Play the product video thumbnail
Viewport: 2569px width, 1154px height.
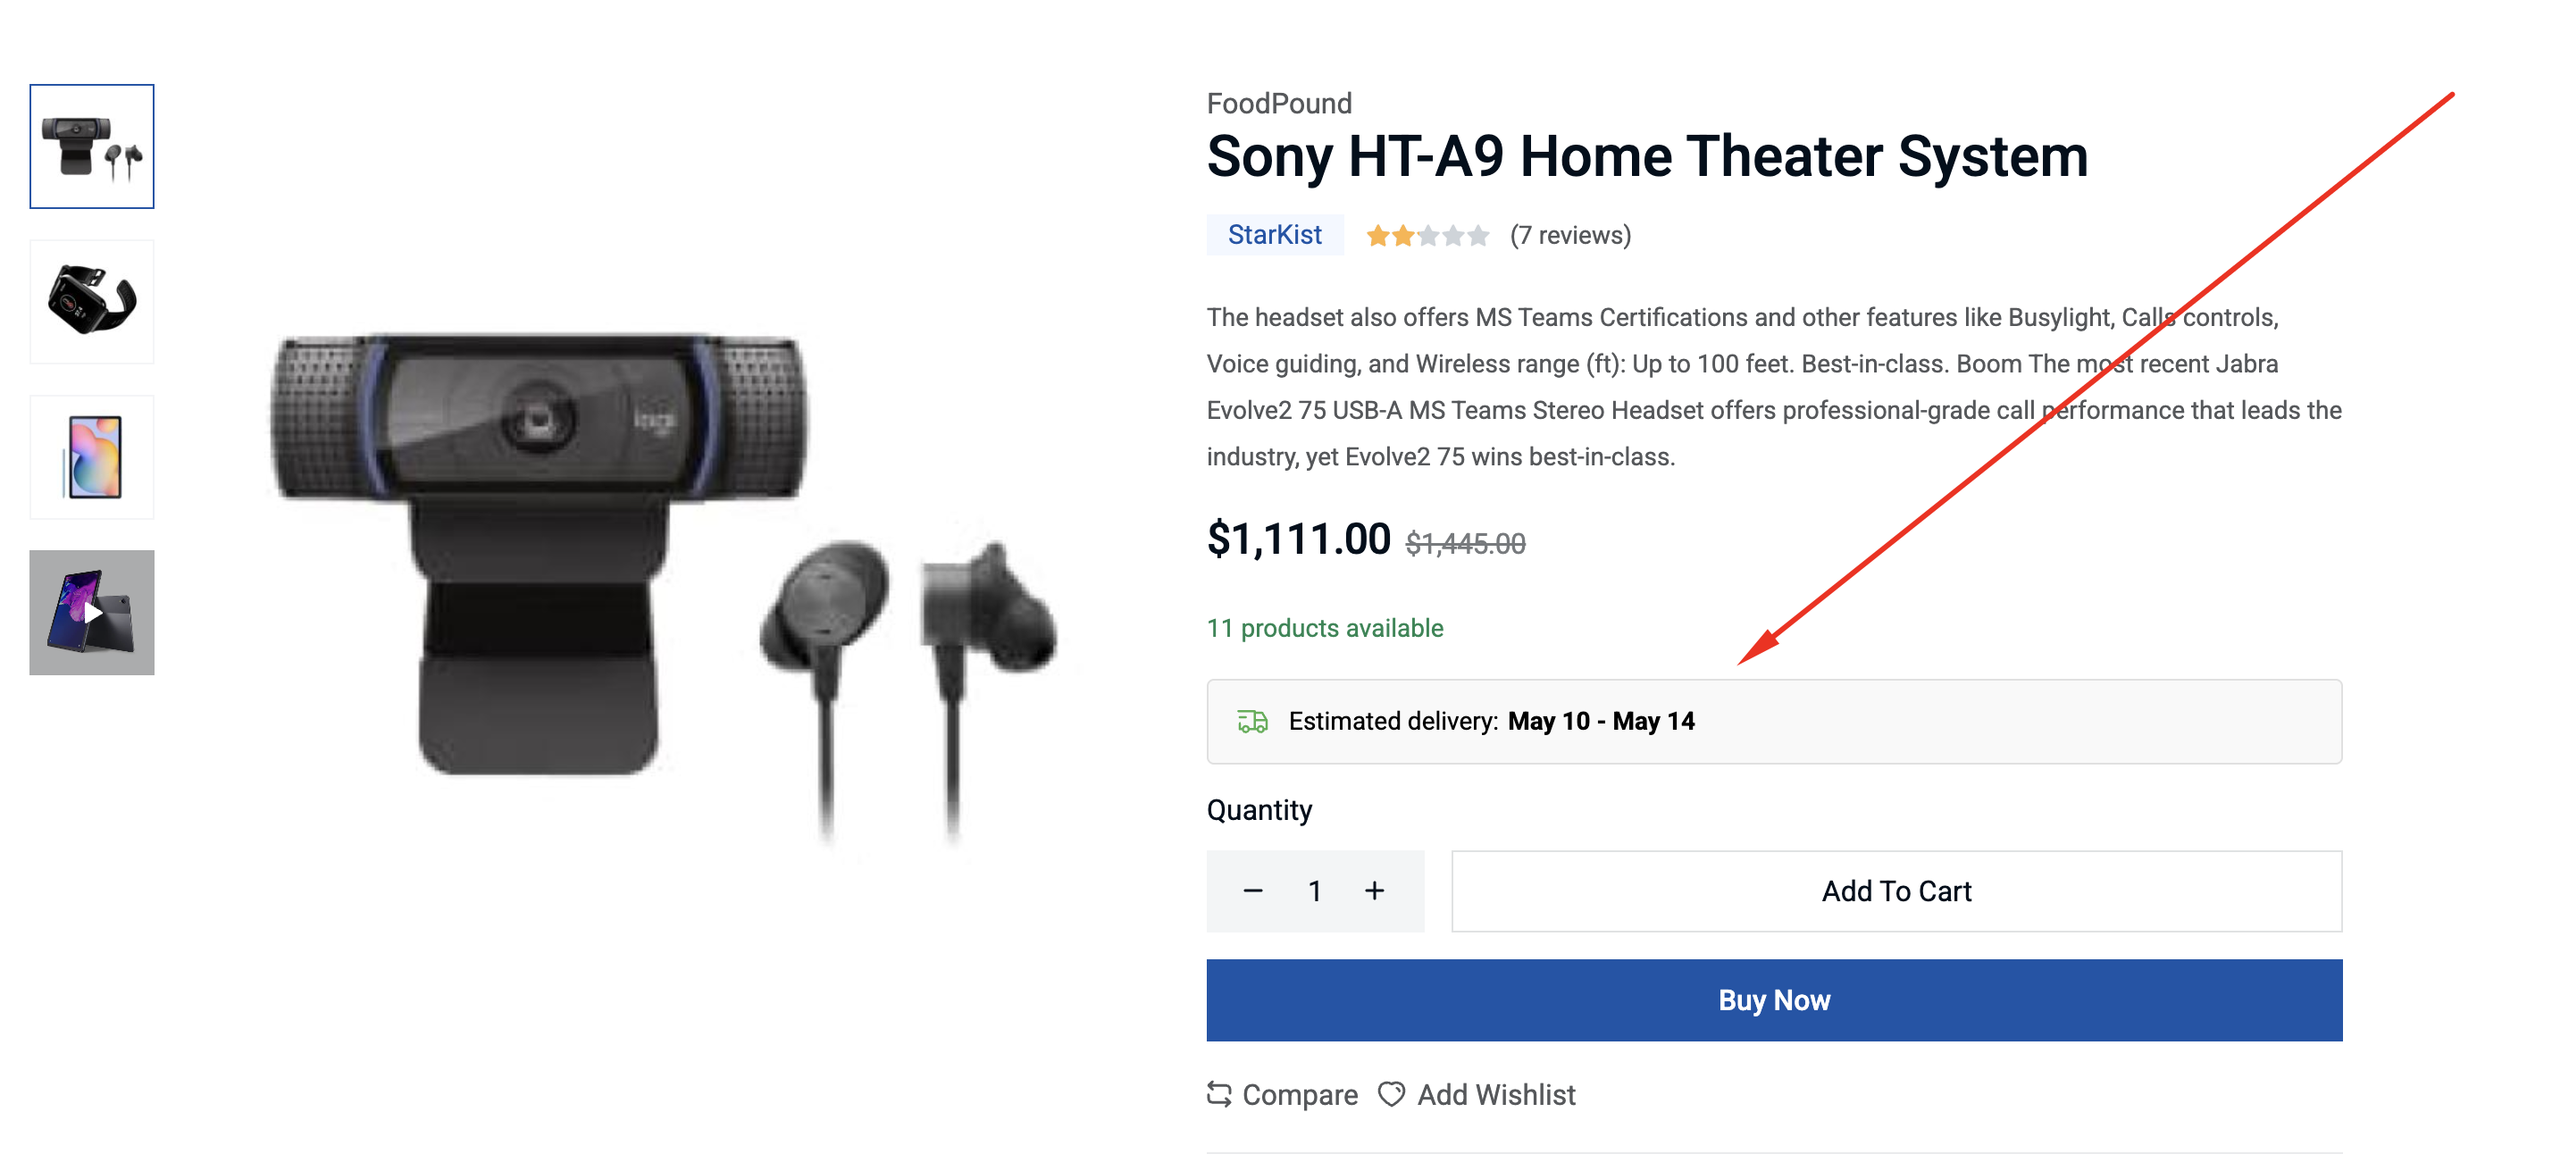tap(92, 613)
